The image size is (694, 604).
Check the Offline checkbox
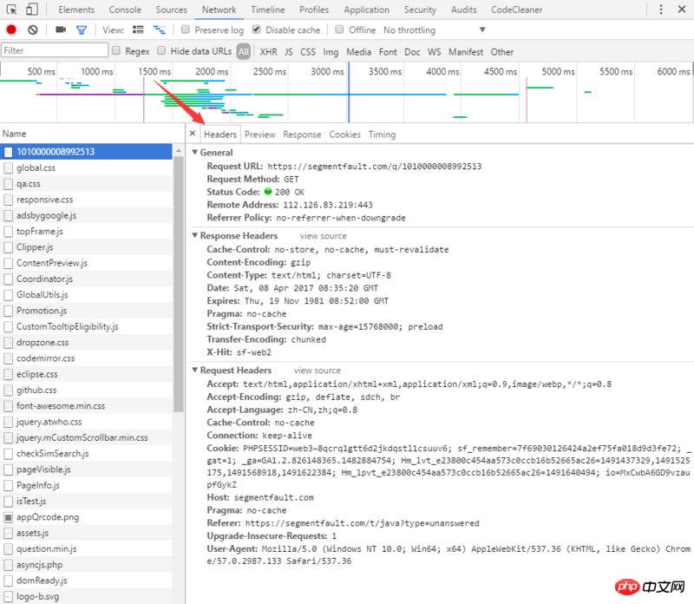[341, 30]
